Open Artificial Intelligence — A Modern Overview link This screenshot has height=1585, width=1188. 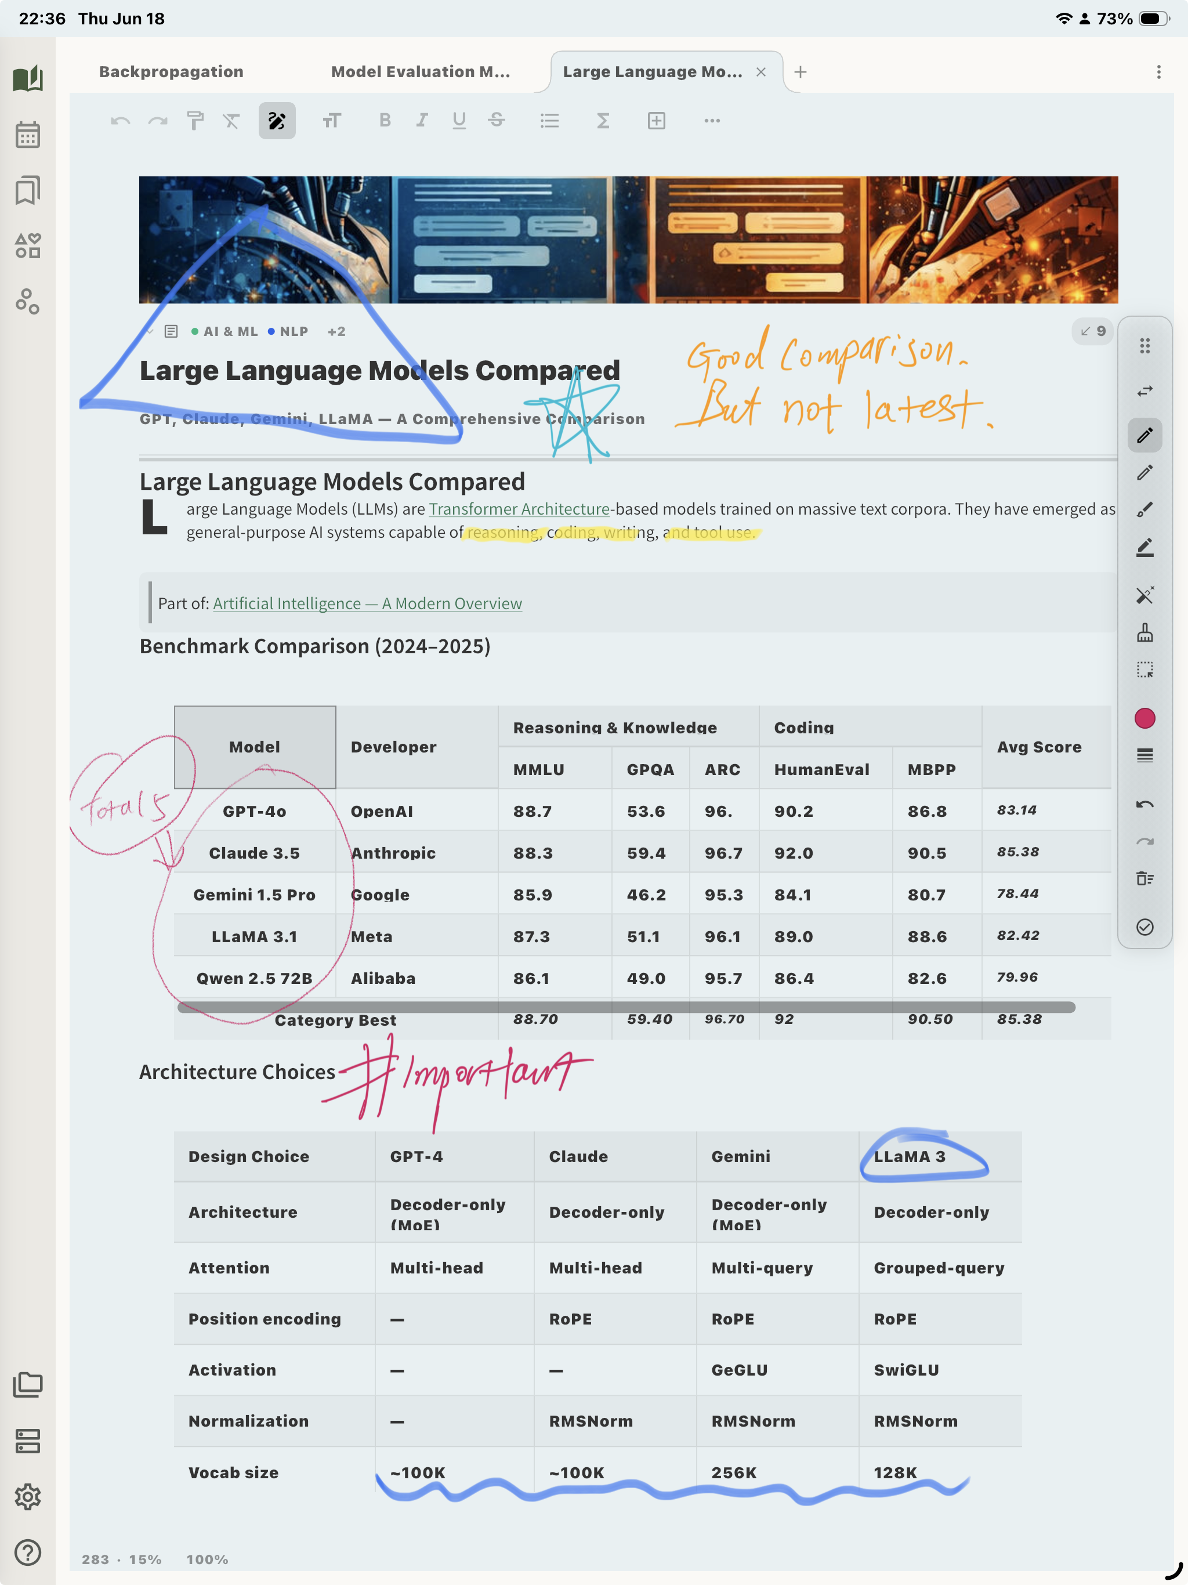[x=367, y=603]
